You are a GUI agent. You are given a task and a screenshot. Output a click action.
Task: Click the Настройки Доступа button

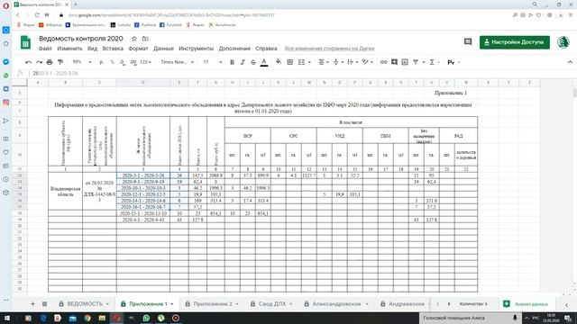tap(515, 42)
